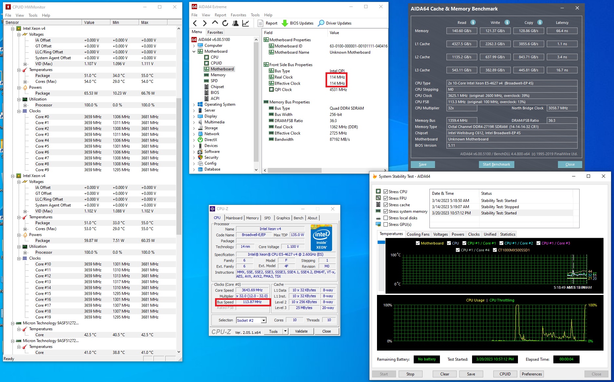Image resolution: width=614 pixels, height=382 pixels.
Task: Click the Intel Xeon logo in CPU-Z
Action: point(321,238)
